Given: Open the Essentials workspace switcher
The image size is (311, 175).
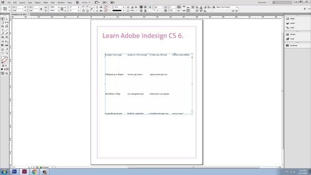Looking at the screenshot, I should tap(263, 2).
